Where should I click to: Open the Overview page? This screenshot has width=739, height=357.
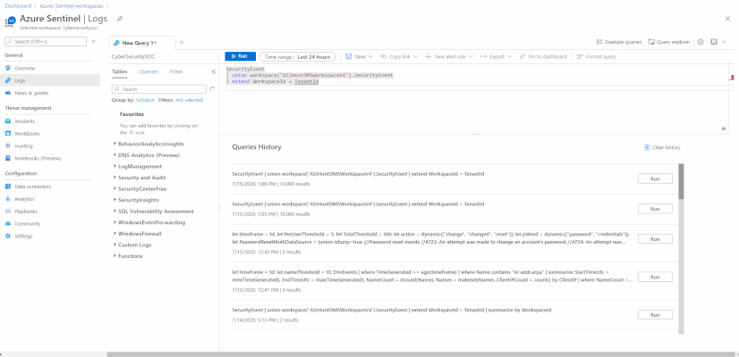coord(25,68)
